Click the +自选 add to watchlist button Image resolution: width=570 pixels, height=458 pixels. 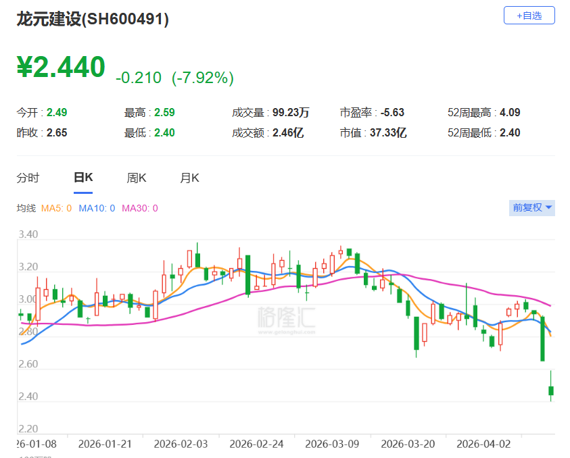pos(529,16)
